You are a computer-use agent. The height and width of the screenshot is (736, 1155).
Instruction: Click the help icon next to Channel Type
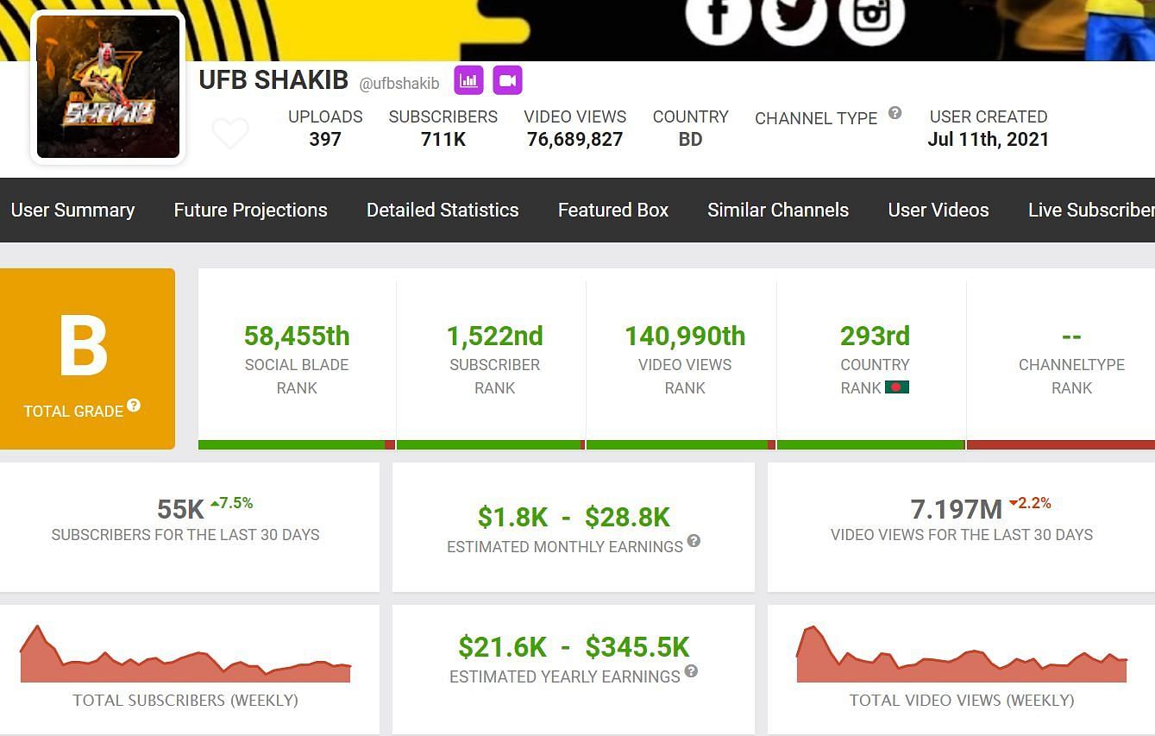[x=895, y=112]
